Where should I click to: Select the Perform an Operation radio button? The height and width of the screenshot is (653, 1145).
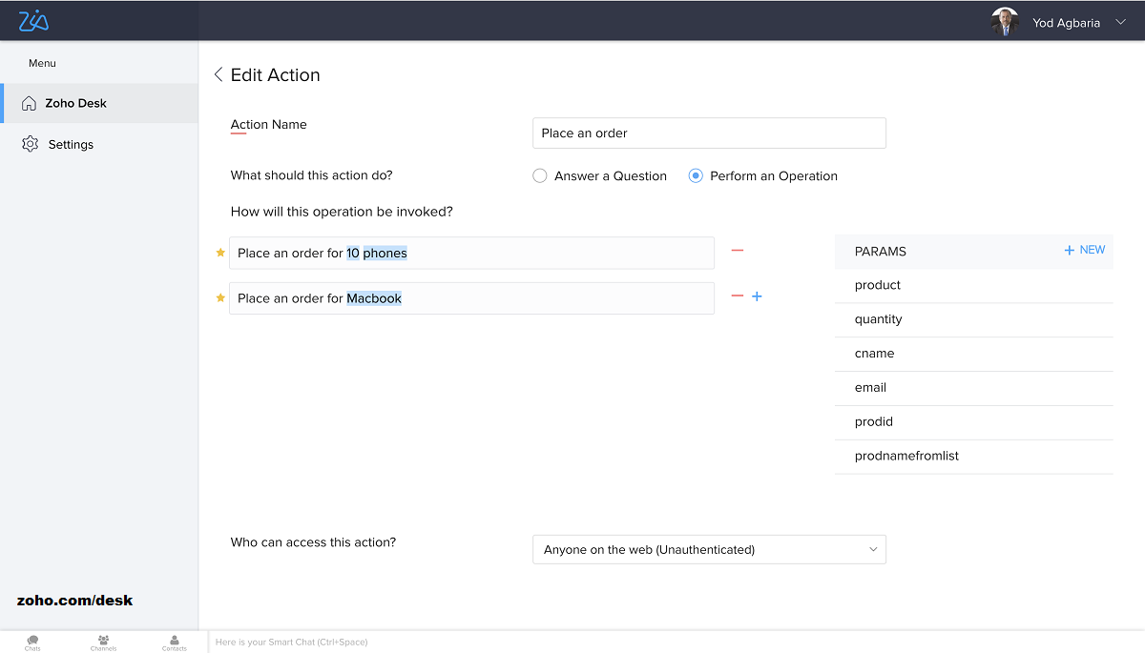(696, 176)
